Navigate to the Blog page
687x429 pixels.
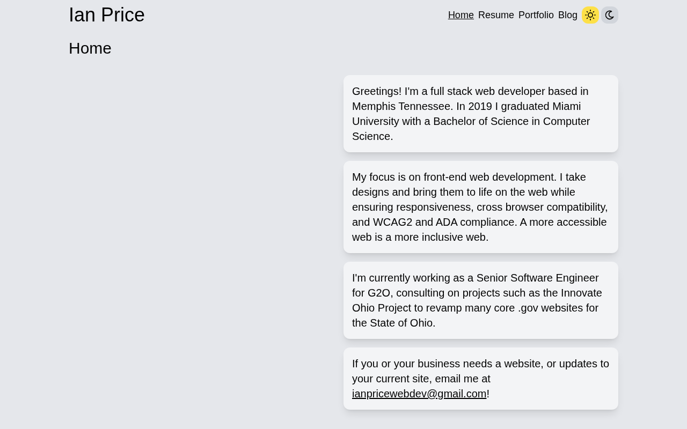(x=567, y=15)
